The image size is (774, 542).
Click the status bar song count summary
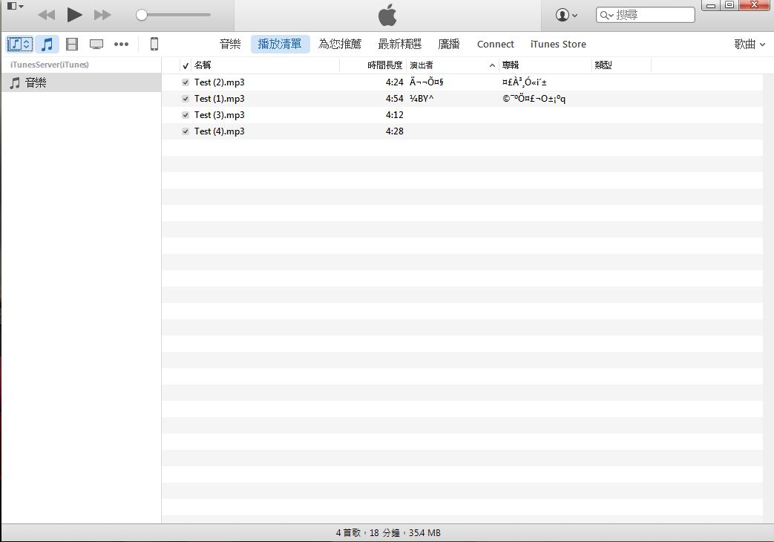click(x=388, y=533)
